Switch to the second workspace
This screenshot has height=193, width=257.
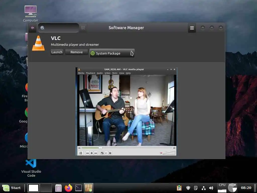click(46, 188)
